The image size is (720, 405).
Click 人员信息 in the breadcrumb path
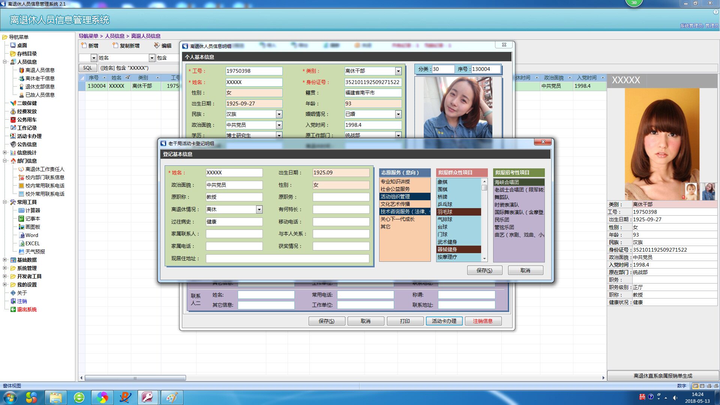click(x=115, y=36)
